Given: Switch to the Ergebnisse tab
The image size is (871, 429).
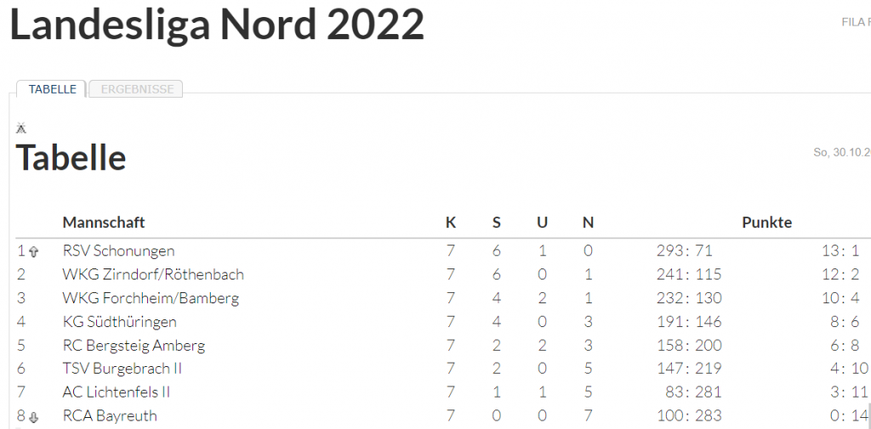Looking at the screenshot, I should (x=136, y=89).
